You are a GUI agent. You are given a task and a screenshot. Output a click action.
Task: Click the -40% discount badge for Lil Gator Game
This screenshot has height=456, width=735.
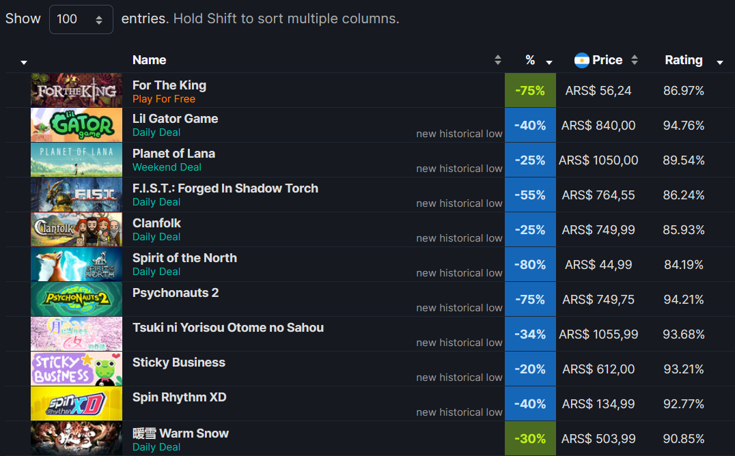tap(530, 125)
